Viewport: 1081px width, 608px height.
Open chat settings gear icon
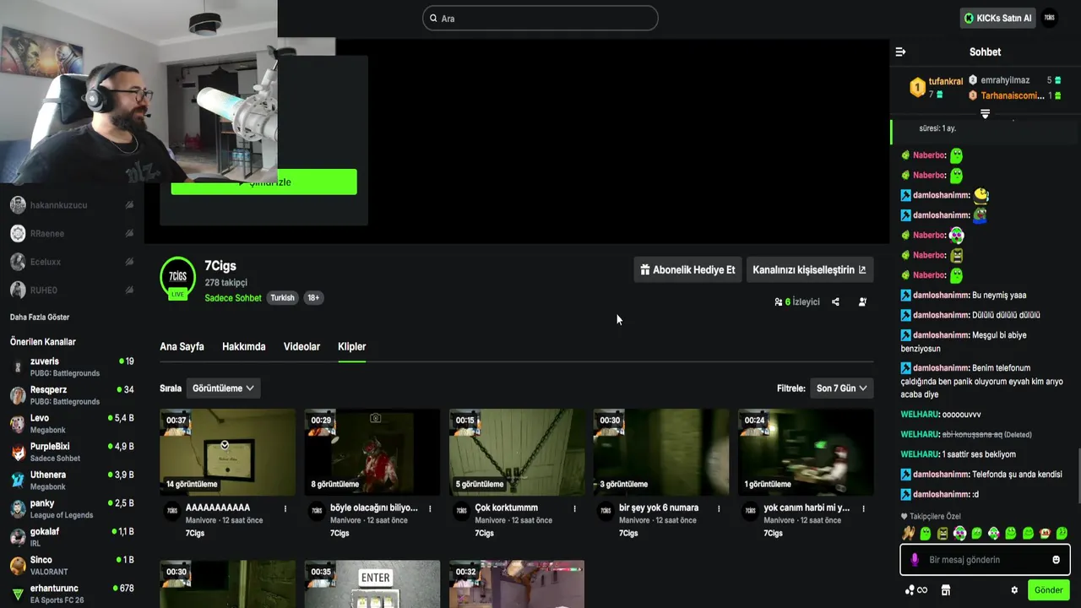pyautogui.click(x=1014, y=590)
